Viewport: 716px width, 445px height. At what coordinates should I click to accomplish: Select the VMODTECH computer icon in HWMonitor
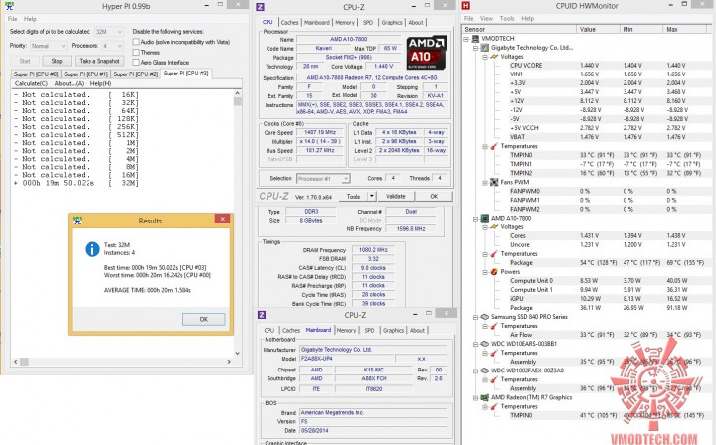pyautogui.click(x=475, y=39)
